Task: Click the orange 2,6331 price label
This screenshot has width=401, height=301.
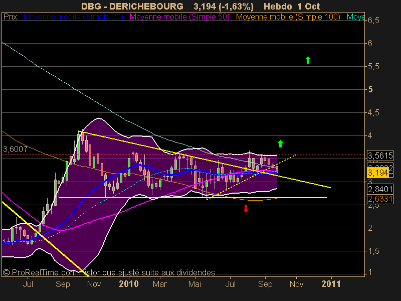Action: click(380, 199)
